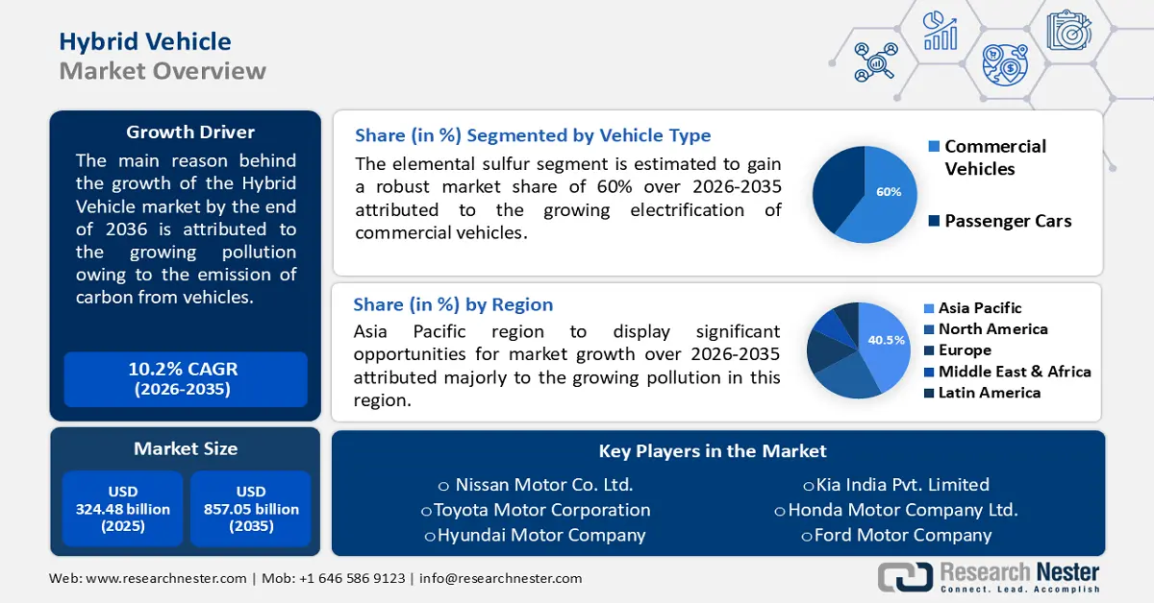
Task: Click the North America legend swatch
Action: [x=928, y=329]
